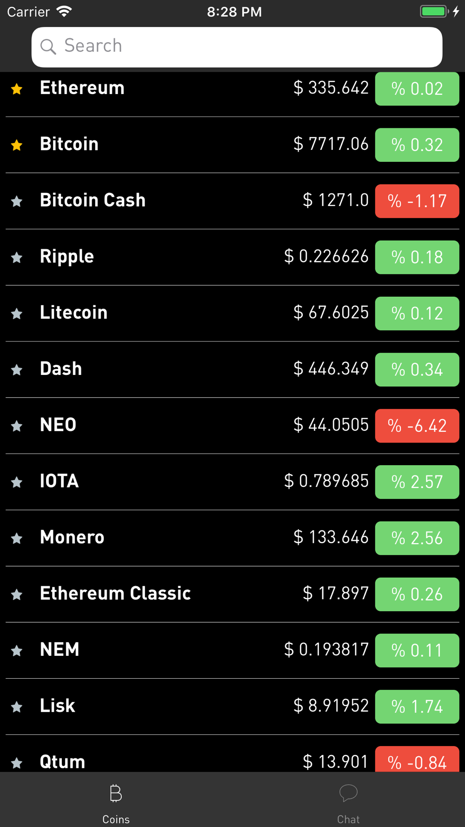Select the Lisk coin name
The image size is (465, 827).
click(58, 706)
